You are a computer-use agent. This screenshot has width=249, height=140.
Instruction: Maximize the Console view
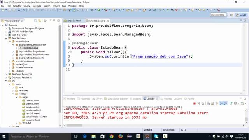pyautogui.click(x=245, y=98)
